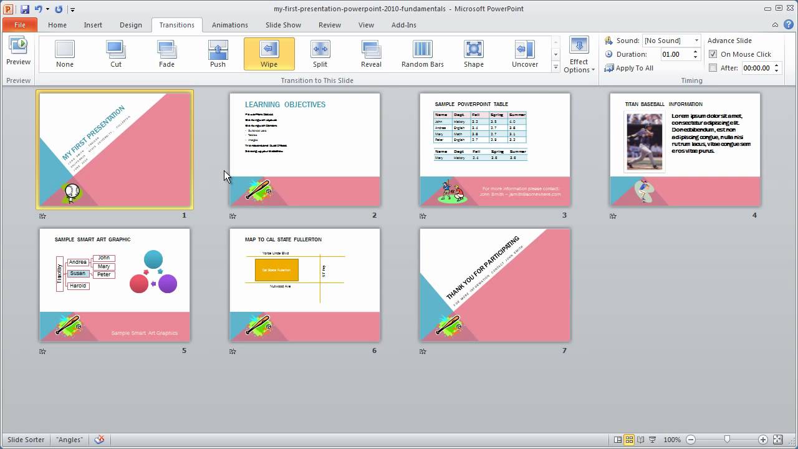Open the PowerPoint application icon menu
Viewport: 798px width, 449px height.
pyautogui.click(x=9, y=9)
